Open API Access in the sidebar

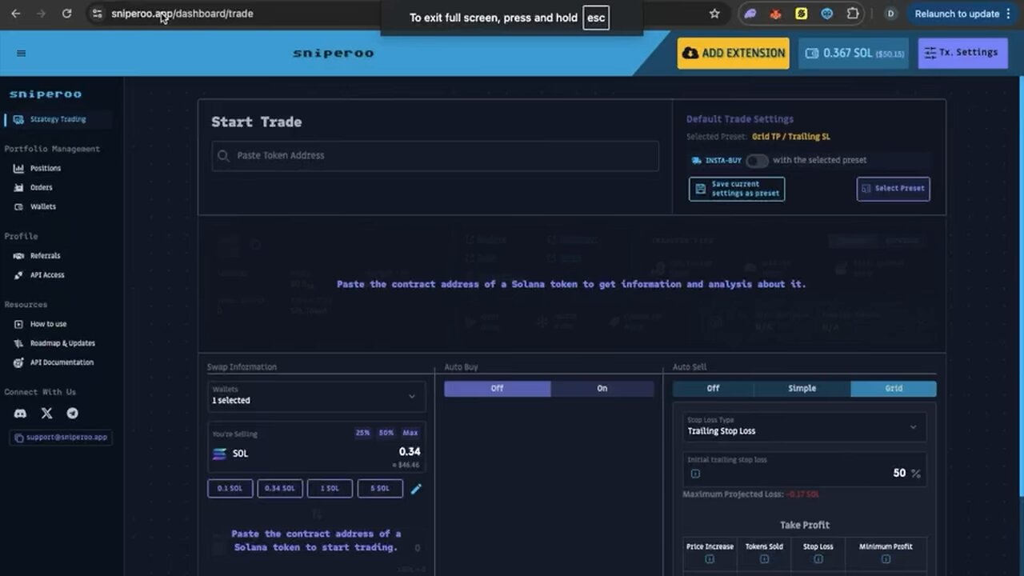tap(46, 275)
